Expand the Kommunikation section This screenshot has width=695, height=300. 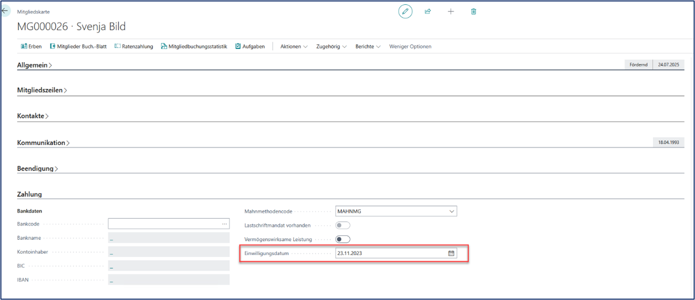pos(43,142)
